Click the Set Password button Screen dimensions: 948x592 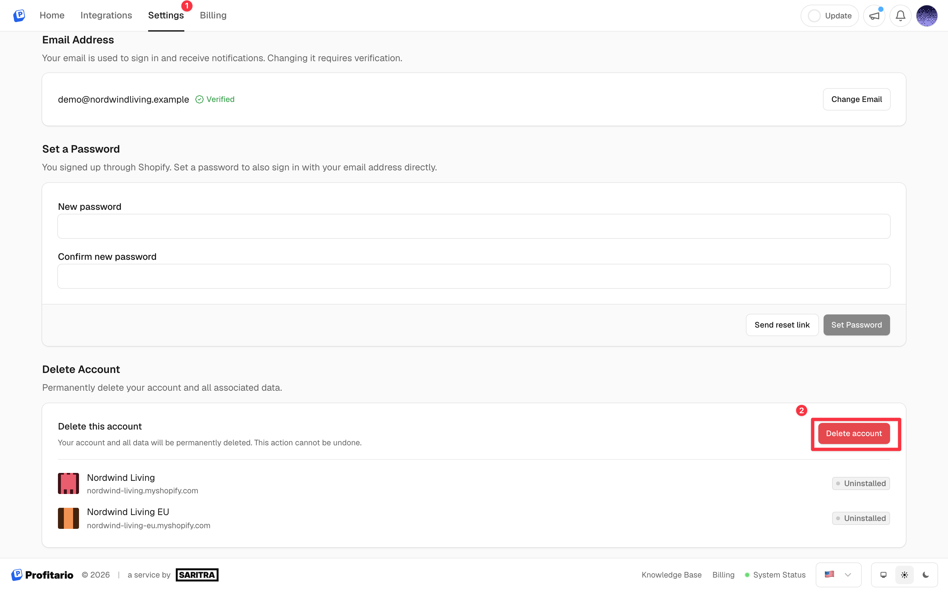pos(856,325)
